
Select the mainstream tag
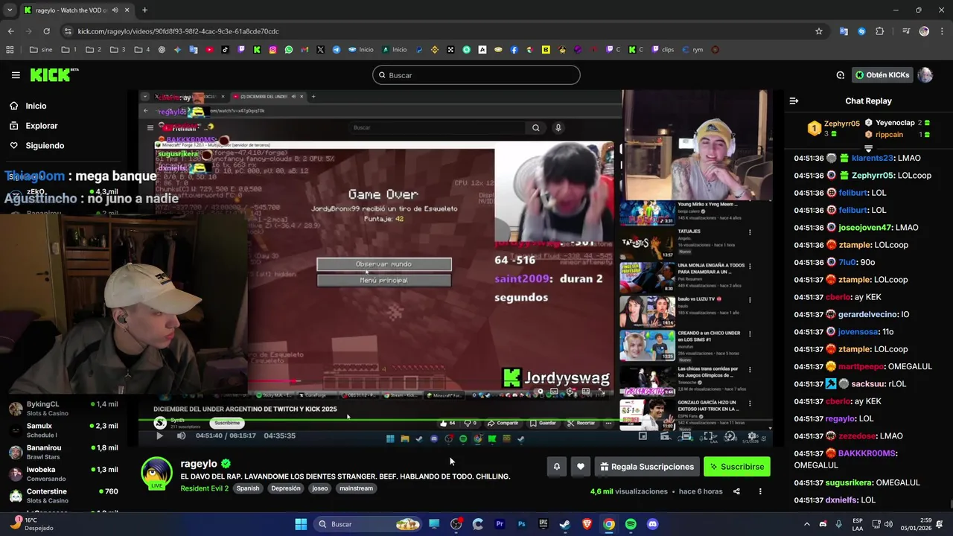(356, 488)
